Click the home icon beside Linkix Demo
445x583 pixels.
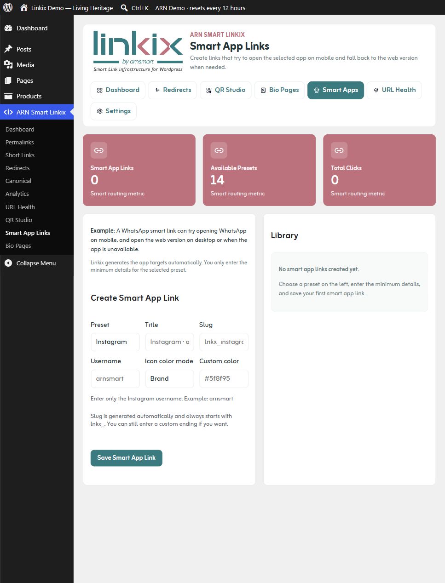click(x=24, y=7)
